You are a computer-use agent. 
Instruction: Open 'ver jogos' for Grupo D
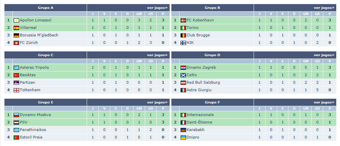pyautogui.click(x=324, y=55)
